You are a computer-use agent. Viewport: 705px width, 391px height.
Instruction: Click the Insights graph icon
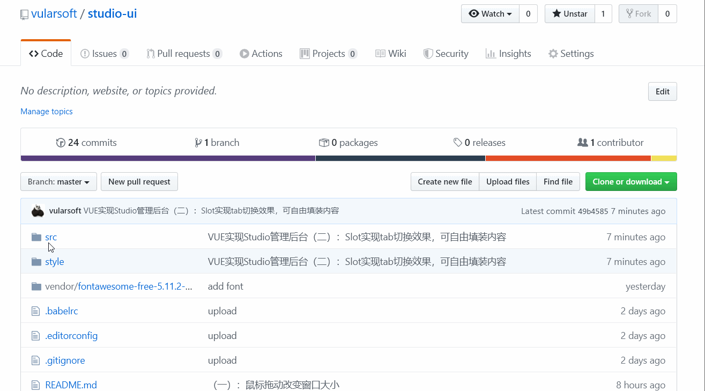pyautogui.click(x=491, y=54)
